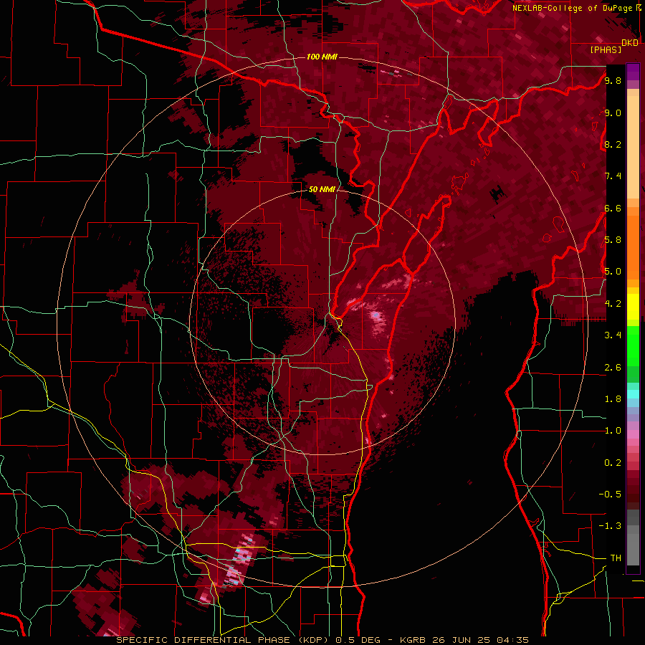Click the 1.0 color scale value
This screenshot has height=645, width=645.
[613, 431]
